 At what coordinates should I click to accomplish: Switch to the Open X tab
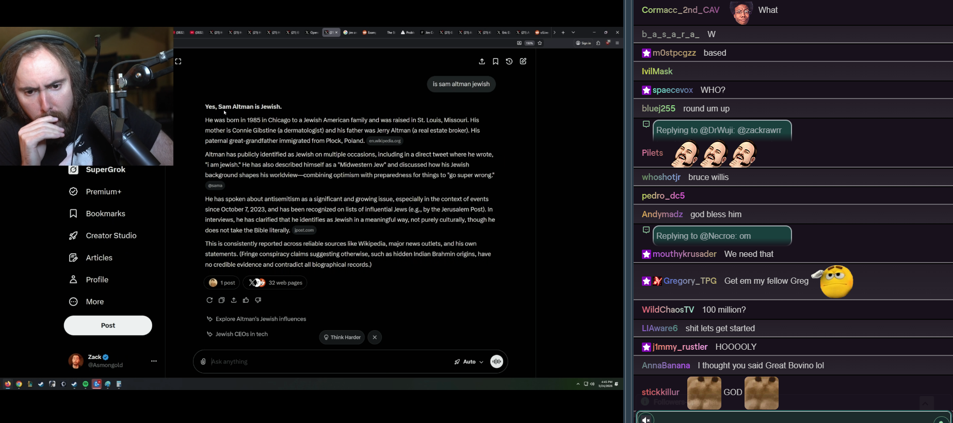click(312, 32)
